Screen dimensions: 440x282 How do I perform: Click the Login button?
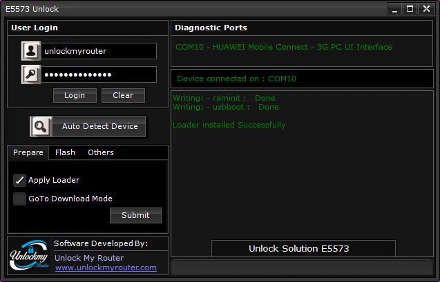click(75, 95)
